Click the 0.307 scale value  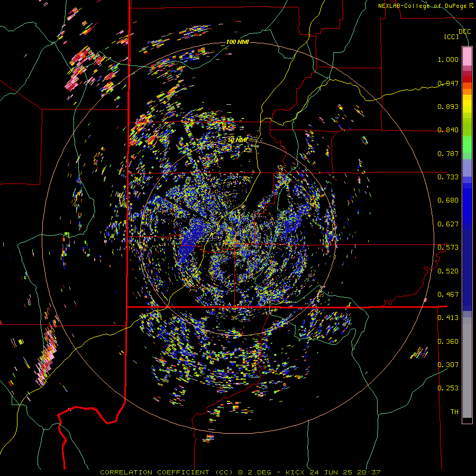tap(448, 364)
